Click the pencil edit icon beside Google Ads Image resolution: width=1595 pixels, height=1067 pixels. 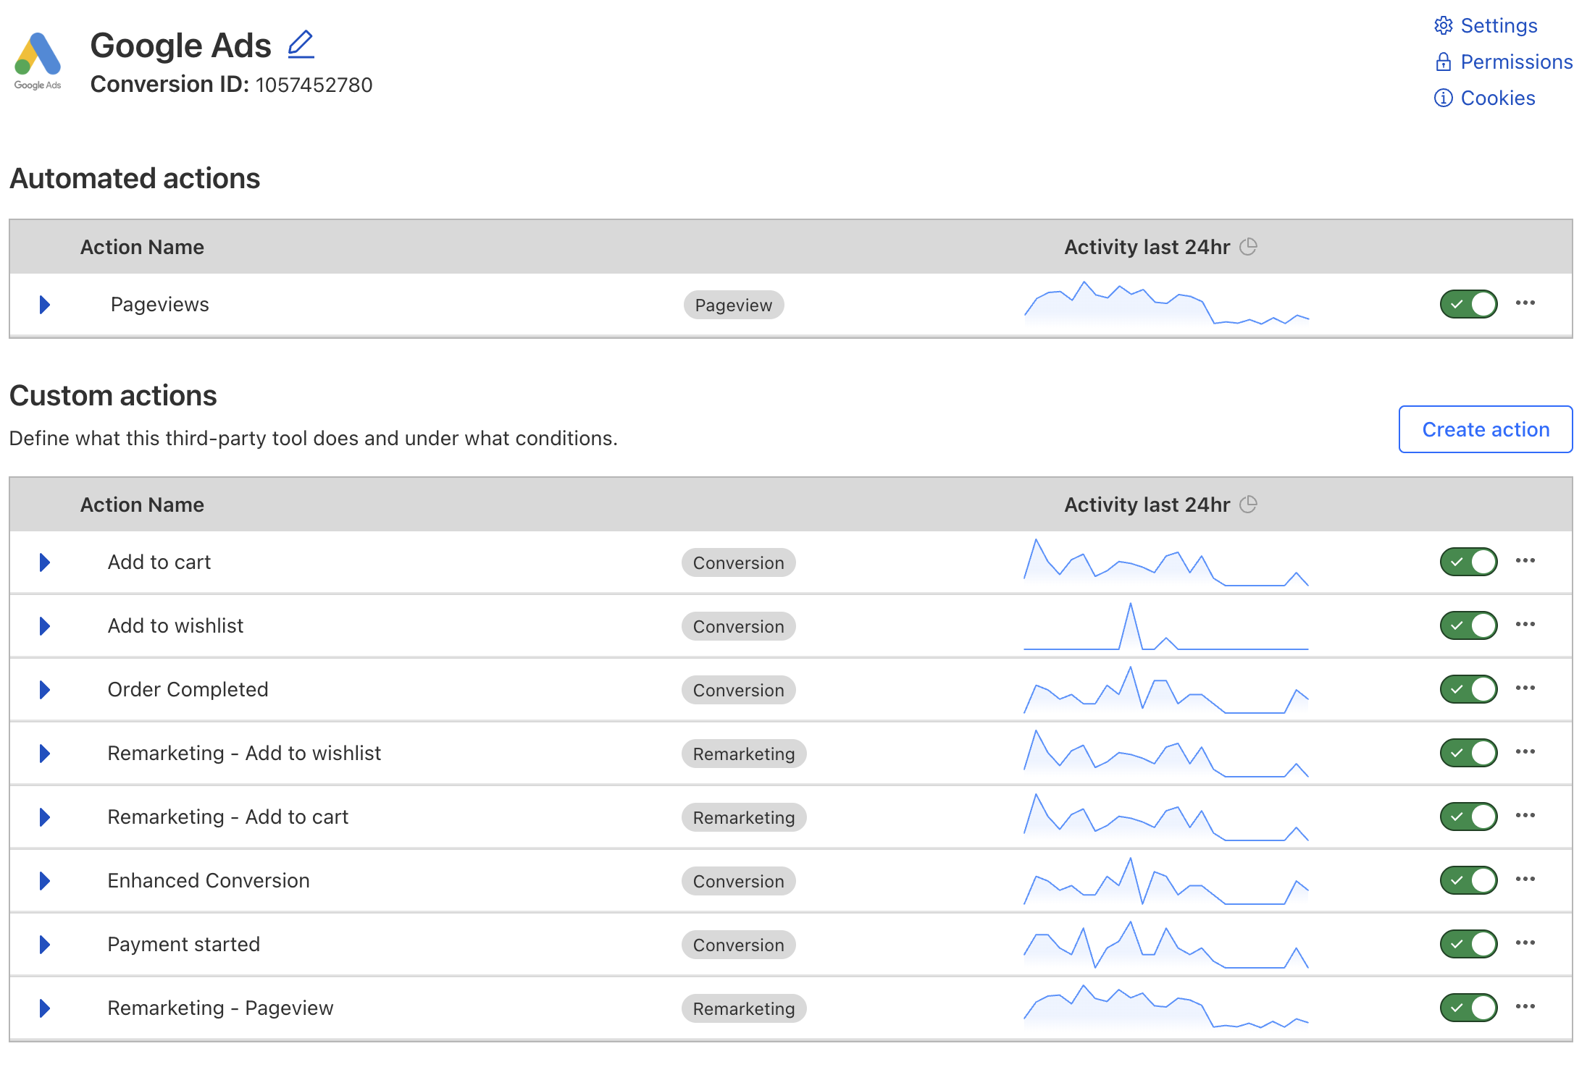coord(301,45)
